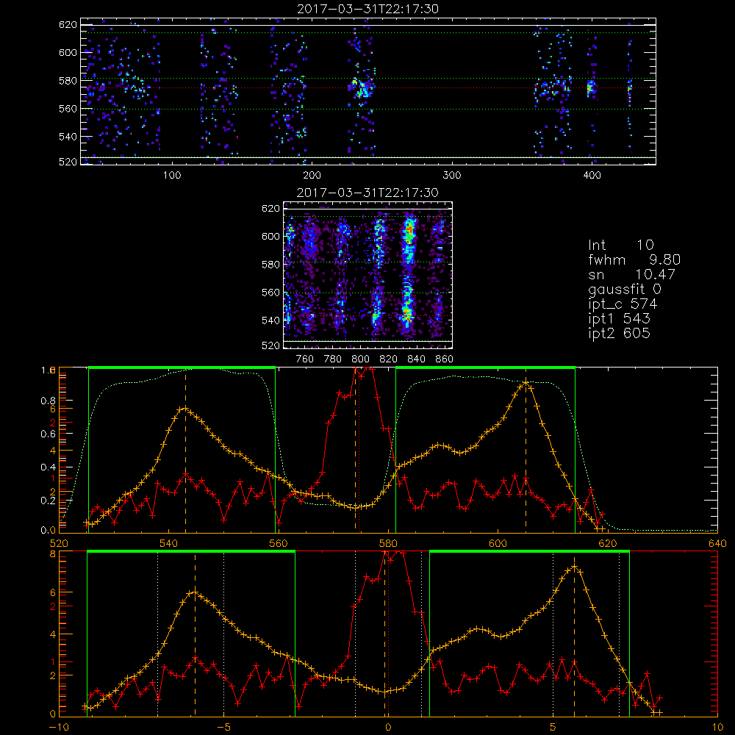
Task: Click the orange peak marker near 605 in the upper plot
Action: point(526,383)
